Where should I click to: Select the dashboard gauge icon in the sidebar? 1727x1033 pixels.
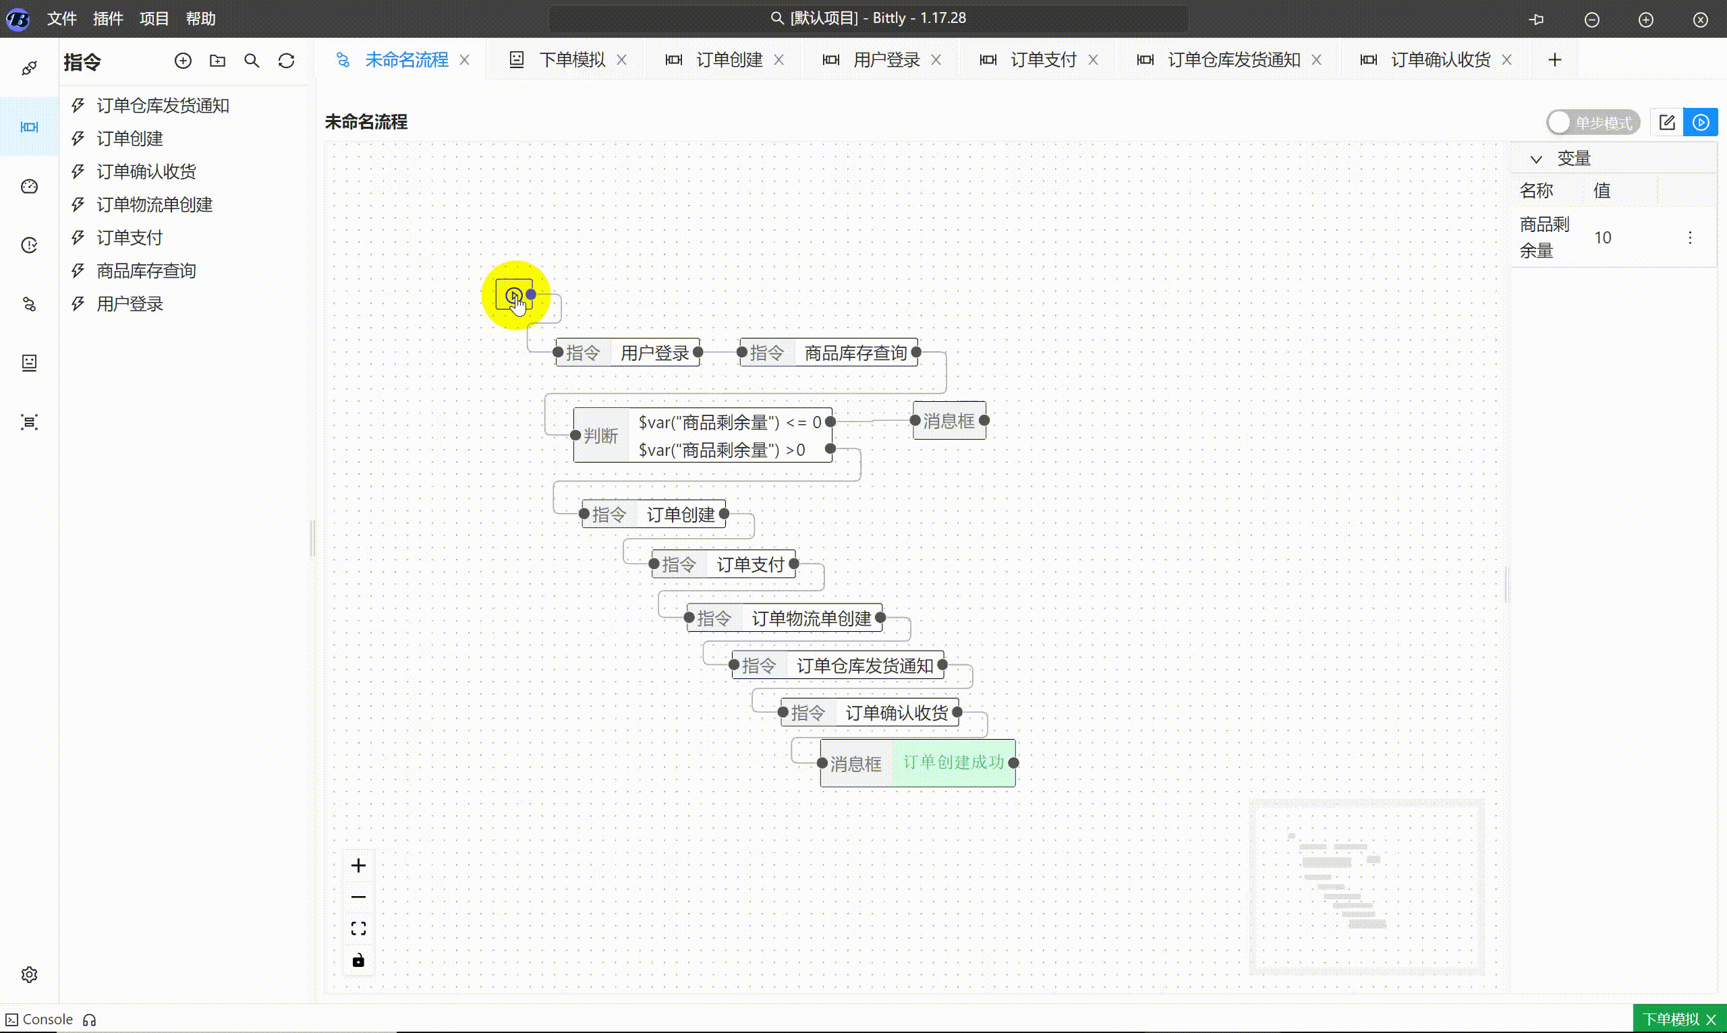point(28,187)
